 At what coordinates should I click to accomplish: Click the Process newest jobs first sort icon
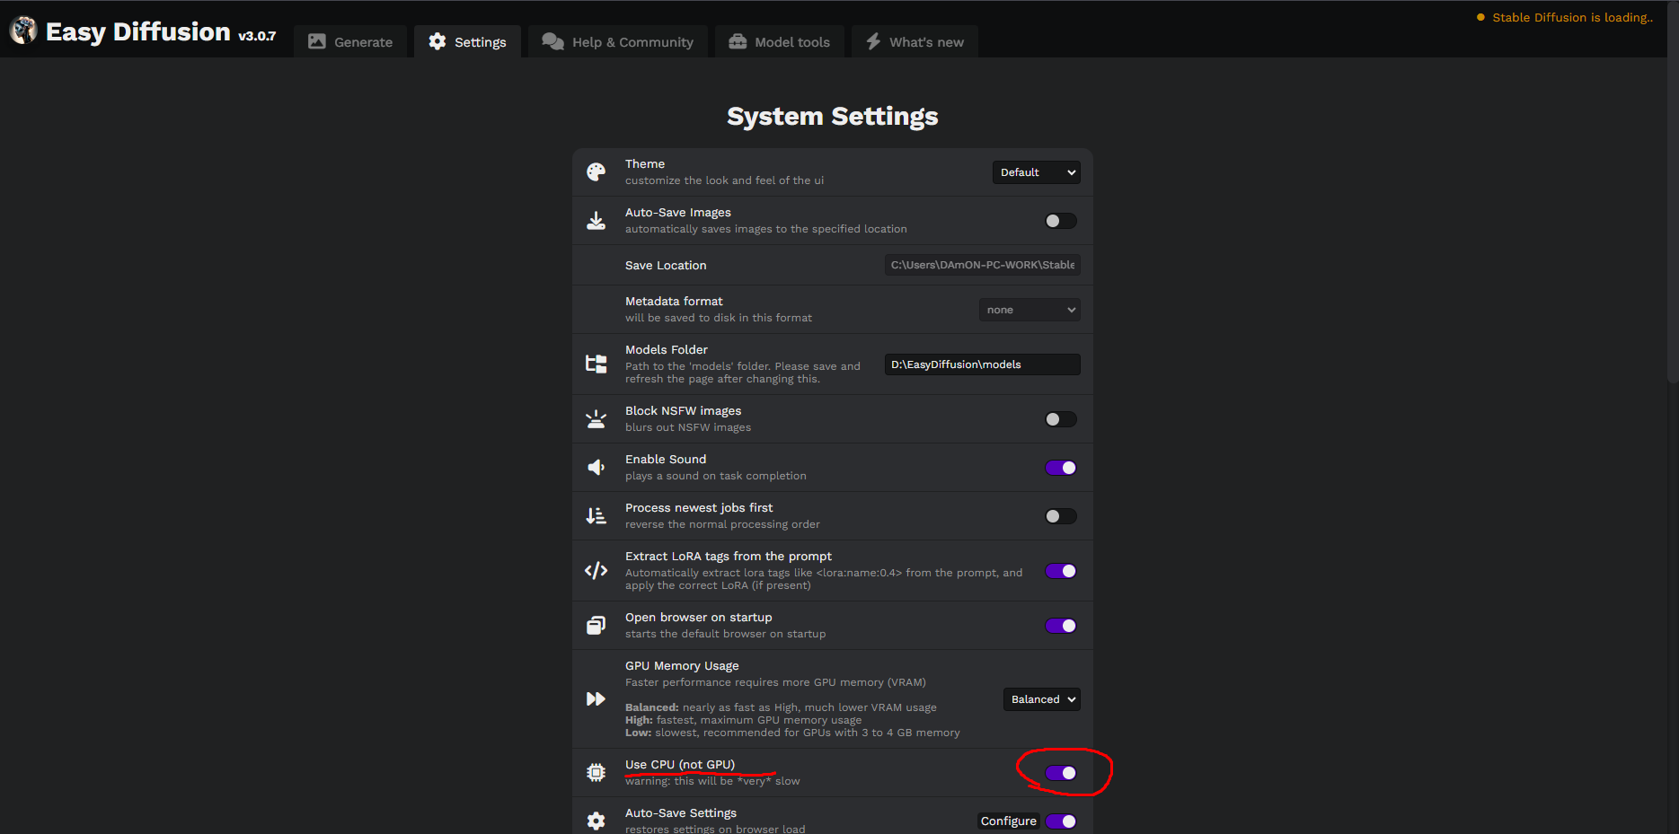coord(596,515)
